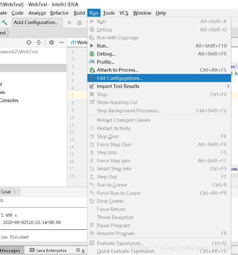Screen dimensions: 238x255
Task: Click the locate target icon in project panel
Action: [29, 42]
